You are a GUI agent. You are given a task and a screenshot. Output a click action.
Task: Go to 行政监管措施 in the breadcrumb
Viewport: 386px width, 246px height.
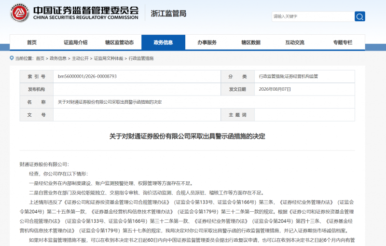coord(141,58)
